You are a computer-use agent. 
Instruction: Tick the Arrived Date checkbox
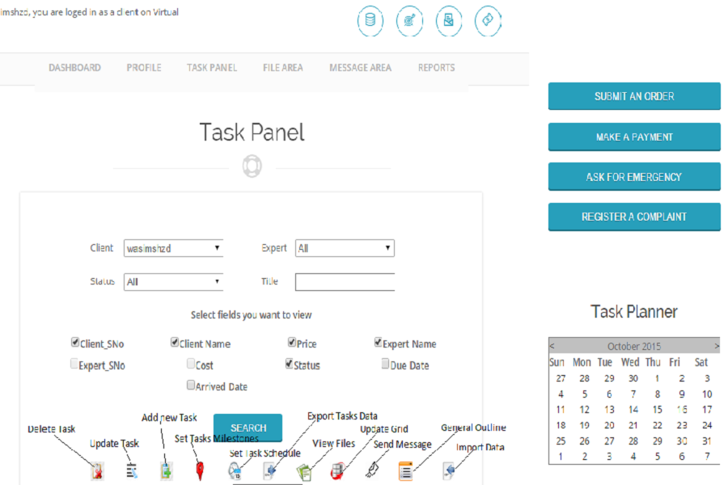pos(191,386)
